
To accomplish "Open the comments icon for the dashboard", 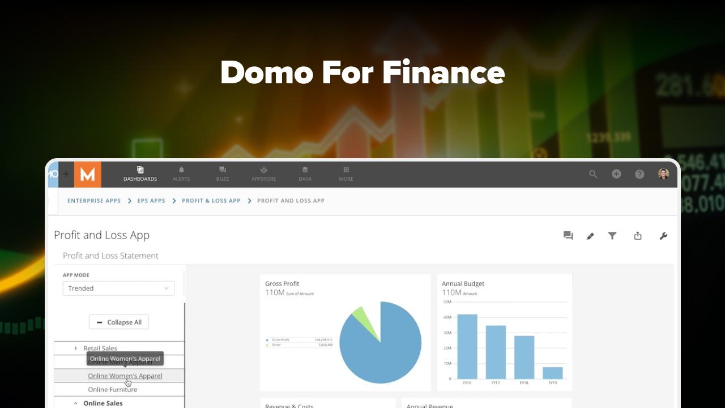I will coord(568,236).
